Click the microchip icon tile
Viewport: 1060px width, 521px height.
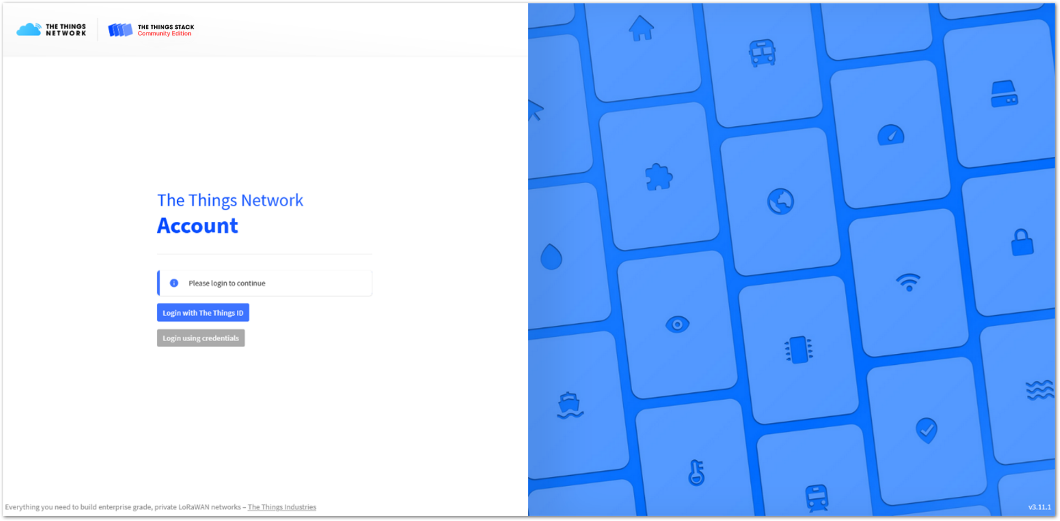(x=799, y=350)
